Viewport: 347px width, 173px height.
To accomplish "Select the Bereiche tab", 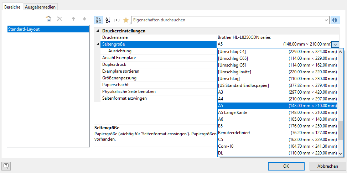I will tap(12, 7).
